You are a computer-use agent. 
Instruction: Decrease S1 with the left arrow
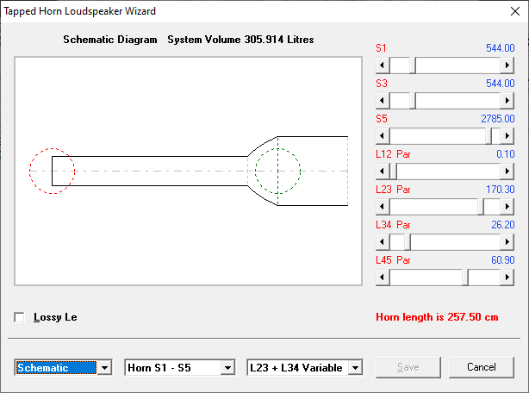(x=383, y=65)
